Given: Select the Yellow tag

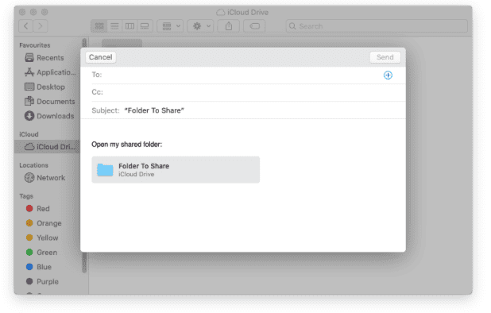Looking at the screenshot, I should 42,238.
